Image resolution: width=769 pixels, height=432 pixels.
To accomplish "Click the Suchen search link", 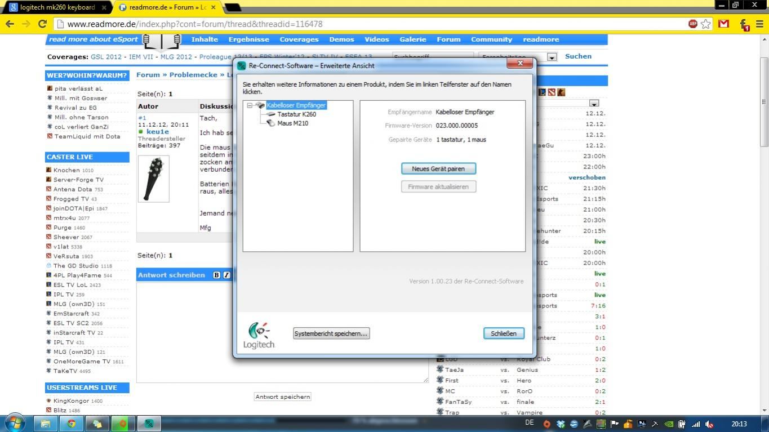I will [578, 56].
